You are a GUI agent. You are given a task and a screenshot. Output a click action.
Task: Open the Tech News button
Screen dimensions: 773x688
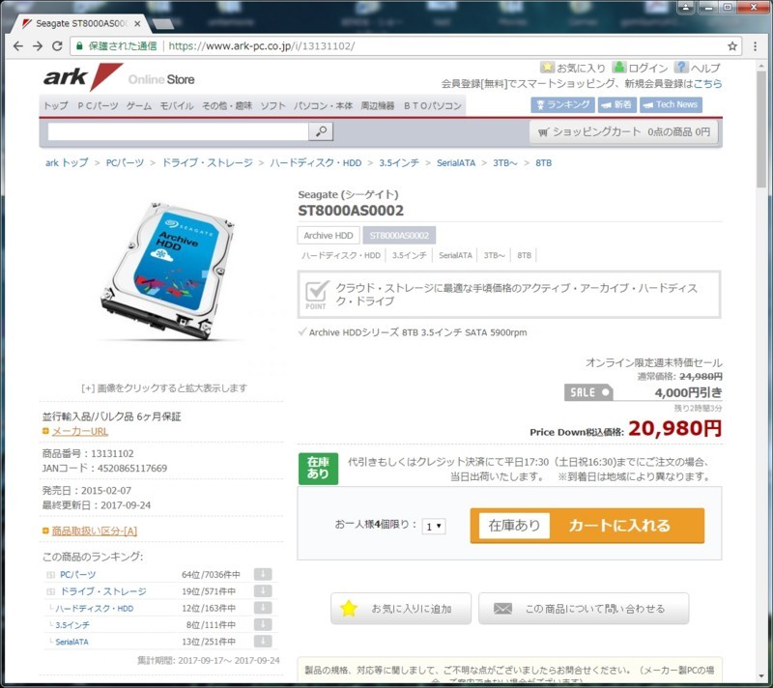(671, 104)
